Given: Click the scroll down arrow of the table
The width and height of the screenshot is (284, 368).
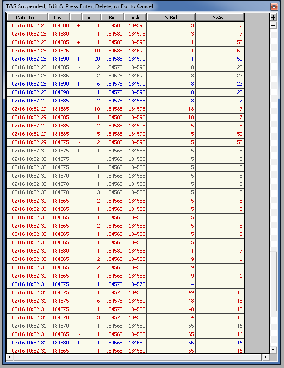Looking at the screenshot, I should pyautogui.click(x=273, y=350).
